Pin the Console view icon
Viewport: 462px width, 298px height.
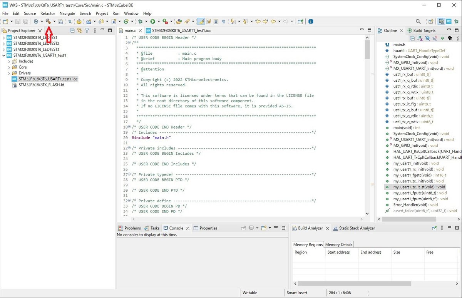click(x=244, y=228)
